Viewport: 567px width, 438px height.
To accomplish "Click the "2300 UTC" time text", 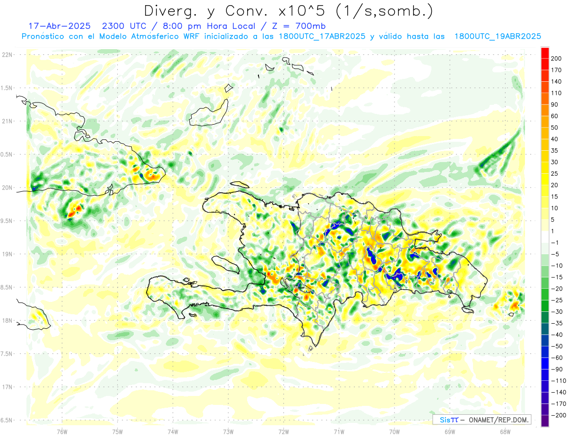I will [125, 26].
